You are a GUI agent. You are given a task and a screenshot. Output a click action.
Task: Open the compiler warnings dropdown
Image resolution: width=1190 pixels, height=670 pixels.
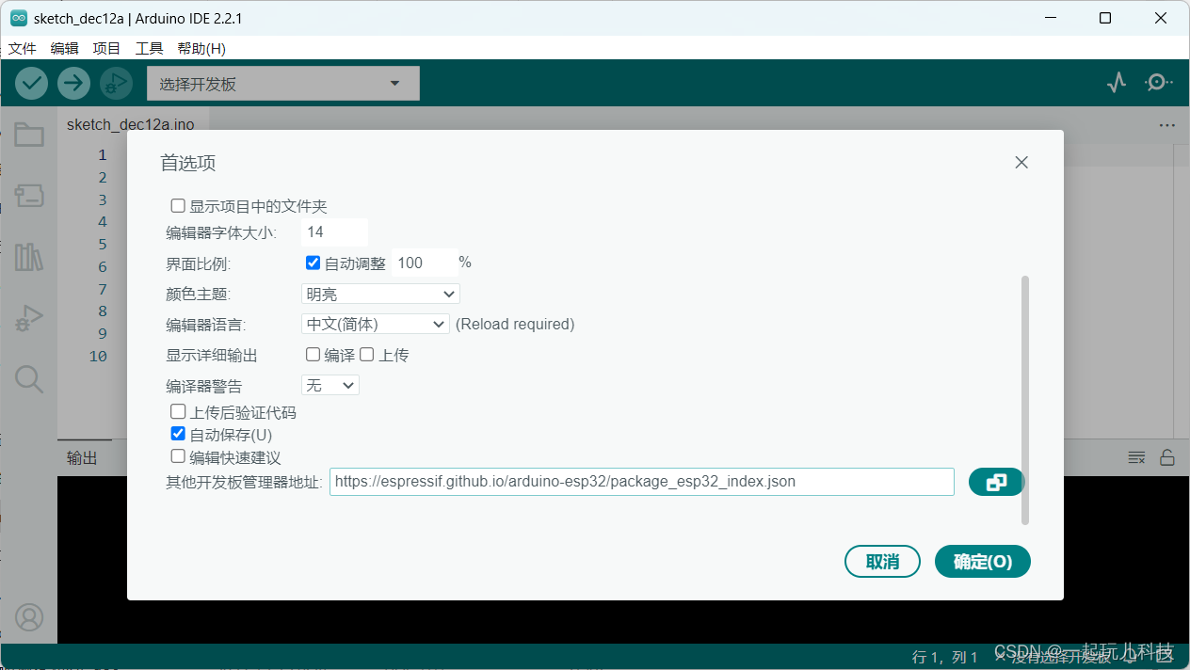point(330,385)
